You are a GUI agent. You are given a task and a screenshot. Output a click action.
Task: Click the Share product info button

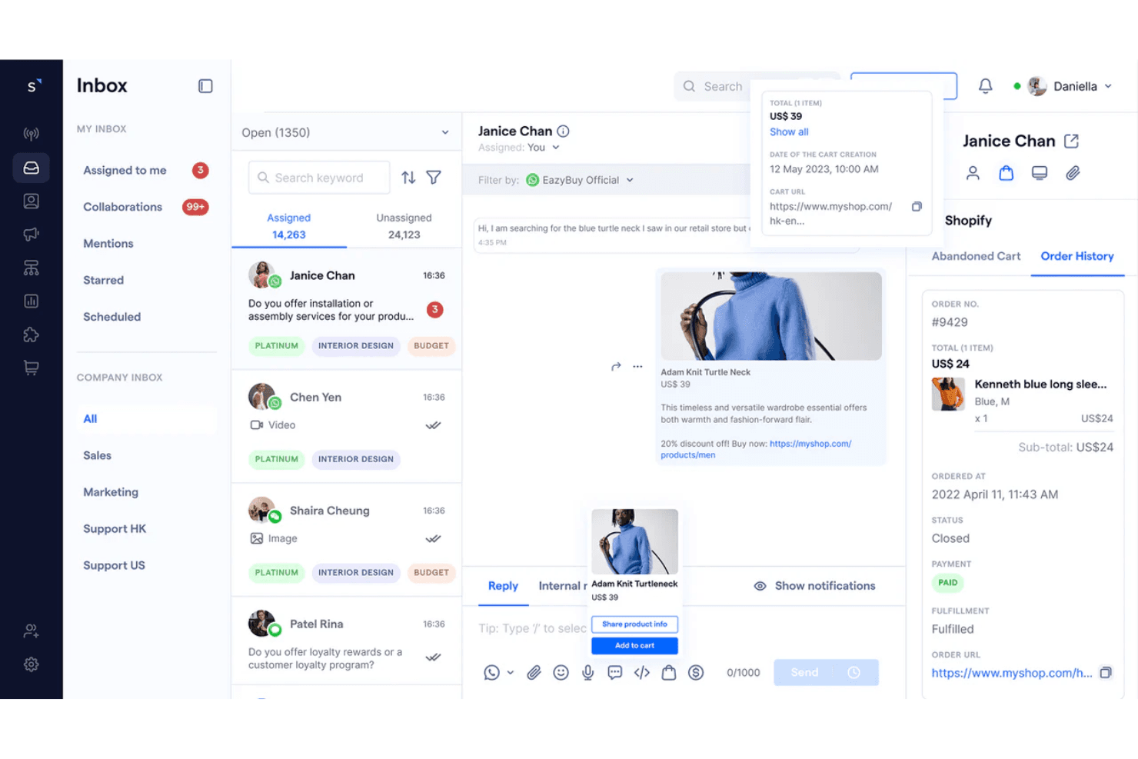[634, 624]
